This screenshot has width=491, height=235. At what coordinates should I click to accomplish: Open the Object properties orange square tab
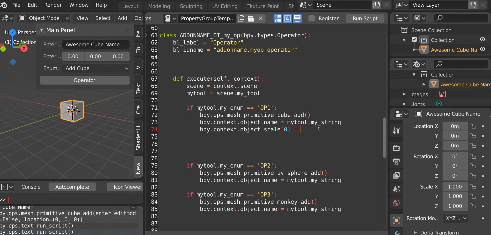[x=396, y=221]
